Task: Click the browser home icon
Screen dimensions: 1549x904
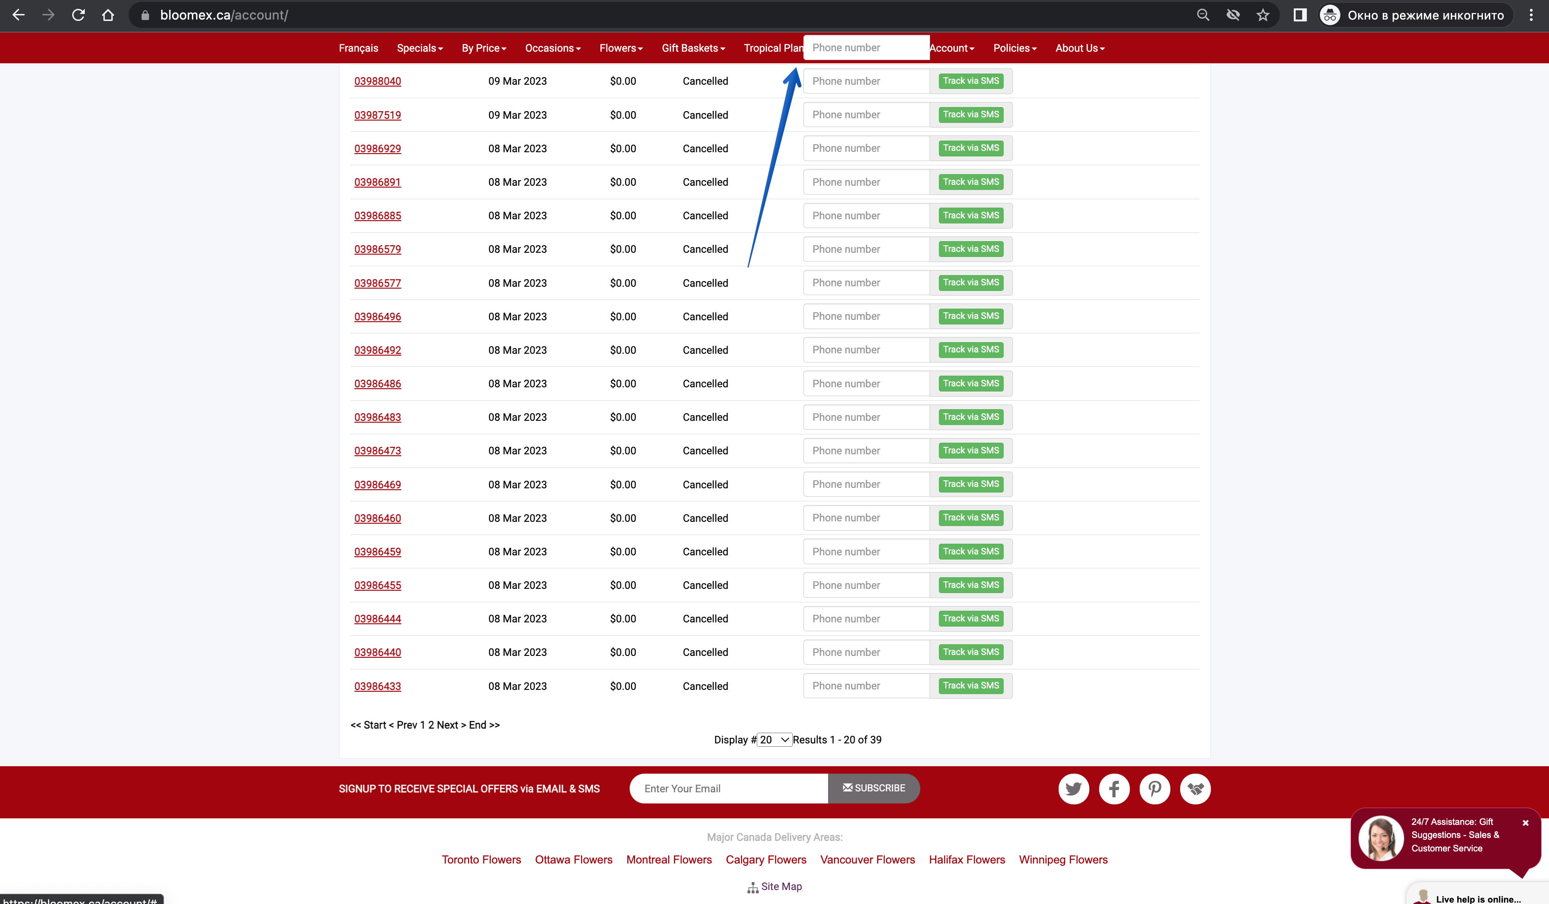Action: pyautogui.click(x=108, y=15)
